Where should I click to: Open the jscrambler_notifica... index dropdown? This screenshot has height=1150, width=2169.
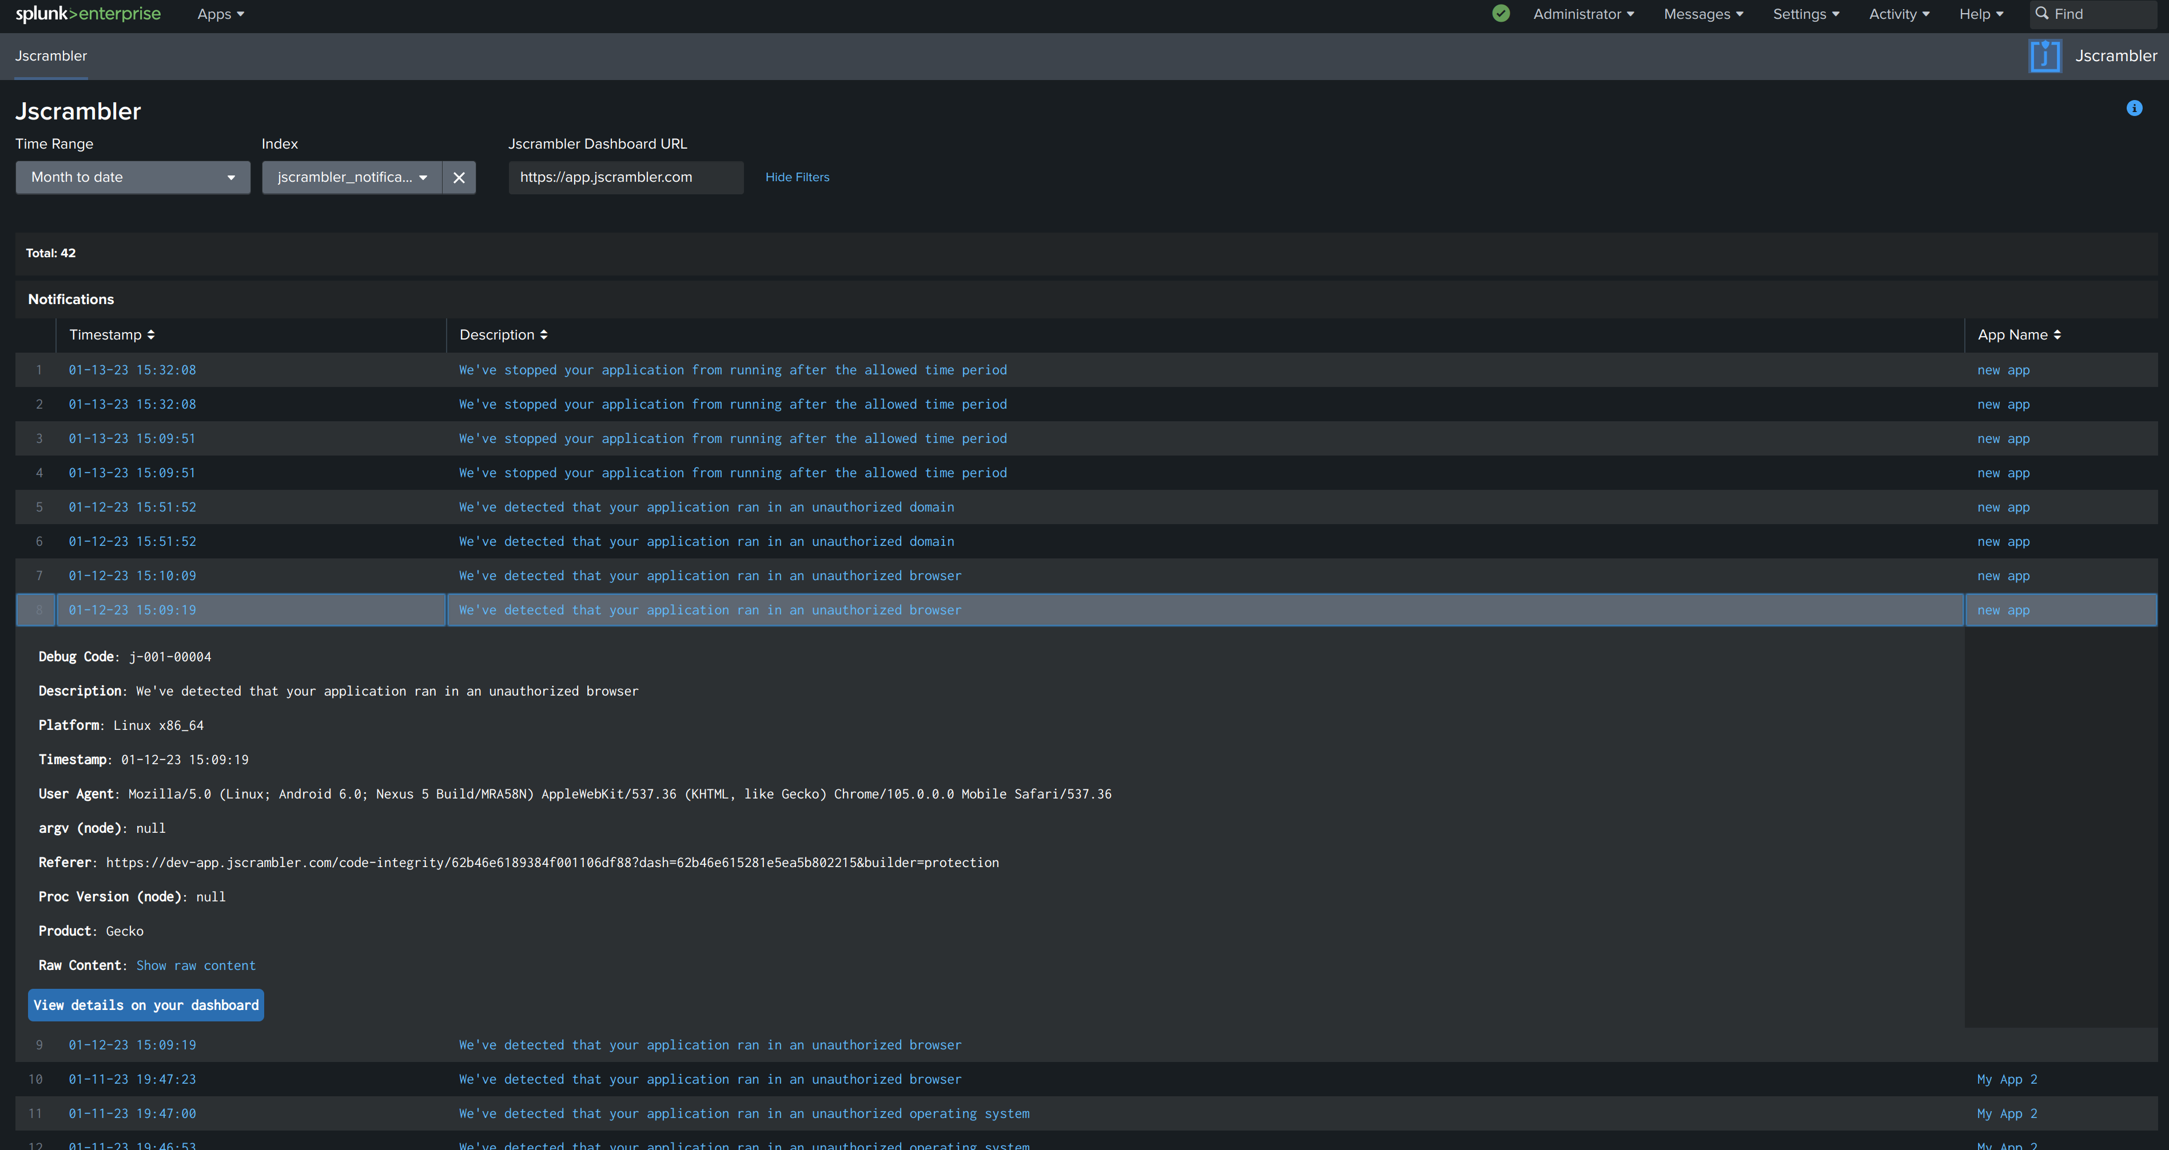pyautogui.click(x=352, y=178)
